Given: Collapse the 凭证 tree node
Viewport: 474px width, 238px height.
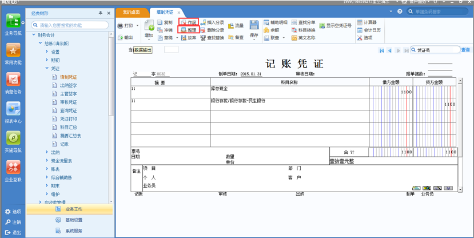Looking at the screenshot, I should click(x=47, y=68).
